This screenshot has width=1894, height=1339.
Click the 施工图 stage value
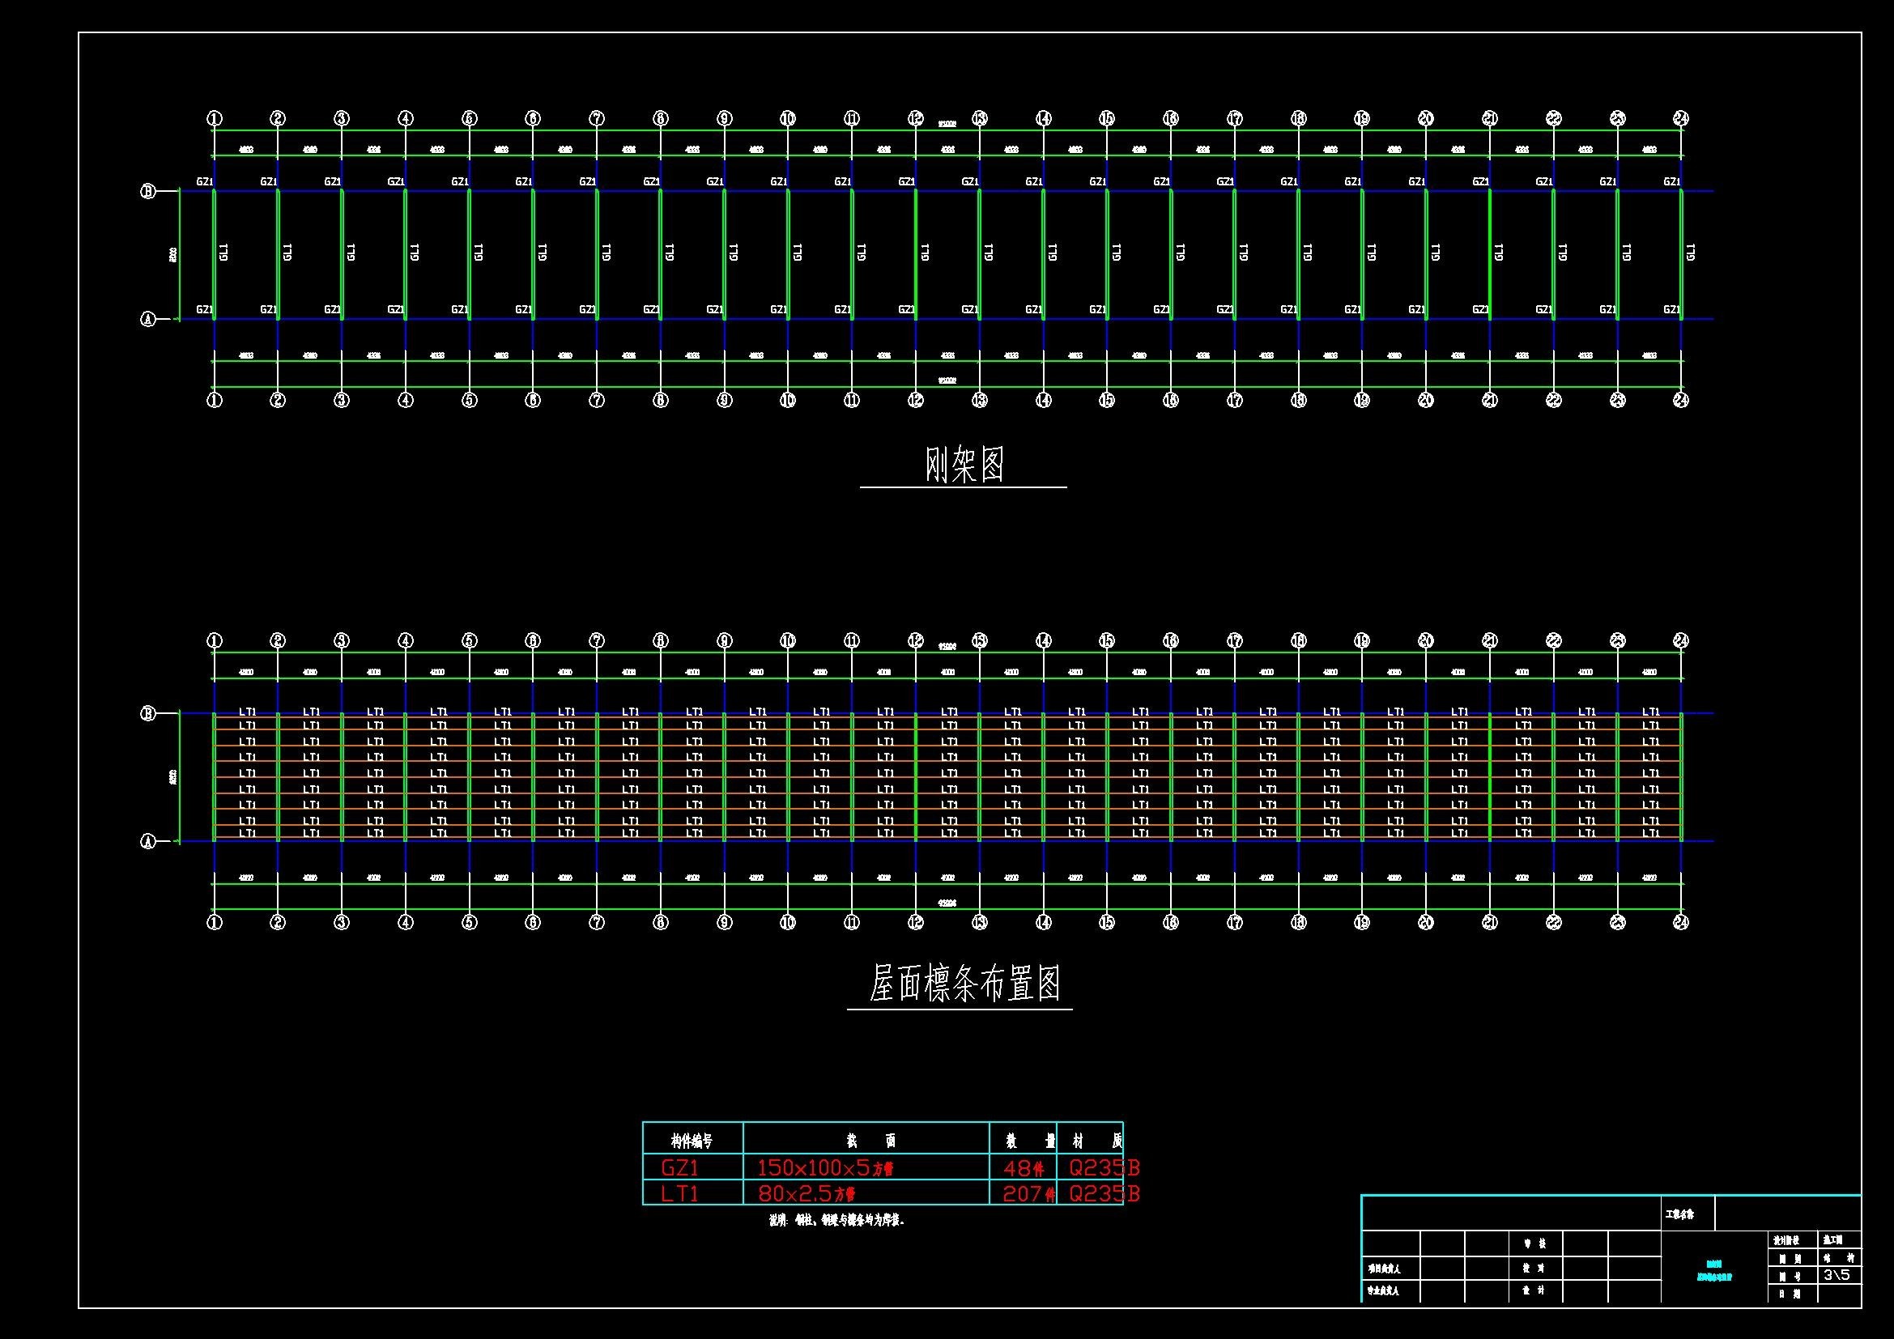pos(1833,1240)
